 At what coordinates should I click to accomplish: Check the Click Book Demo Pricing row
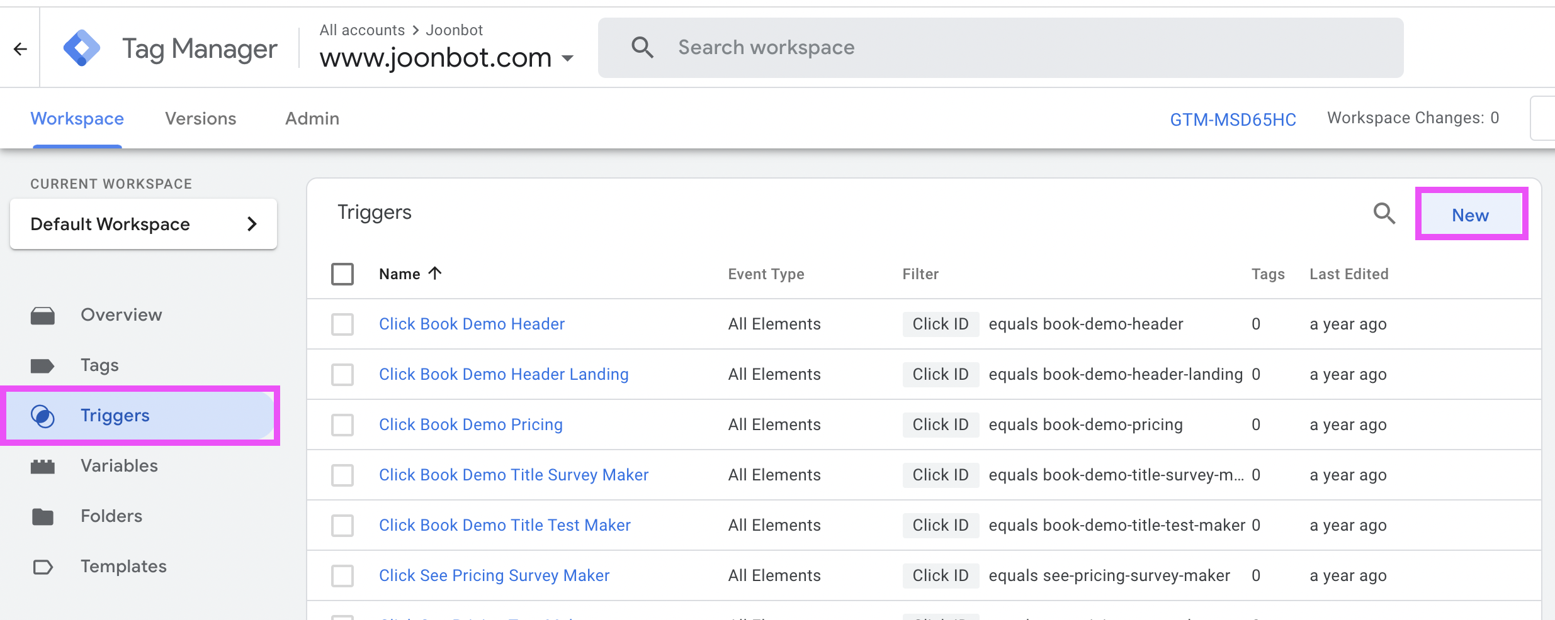tap(342, 425)
